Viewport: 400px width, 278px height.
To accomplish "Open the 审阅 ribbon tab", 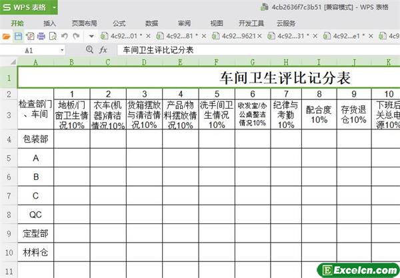I will [x=184, y=23].
